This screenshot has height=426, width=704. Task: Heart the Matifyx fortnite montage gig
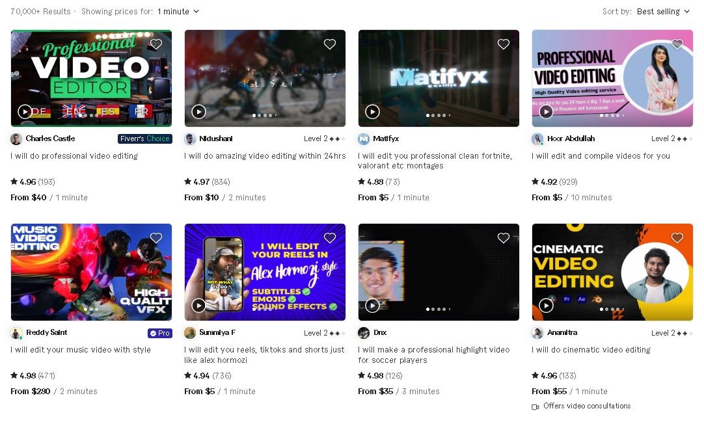[504, 44]
